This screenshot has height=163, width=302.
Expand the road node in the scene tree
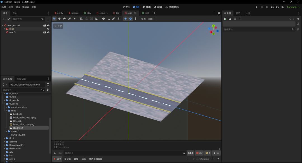[x=4, y=29]
